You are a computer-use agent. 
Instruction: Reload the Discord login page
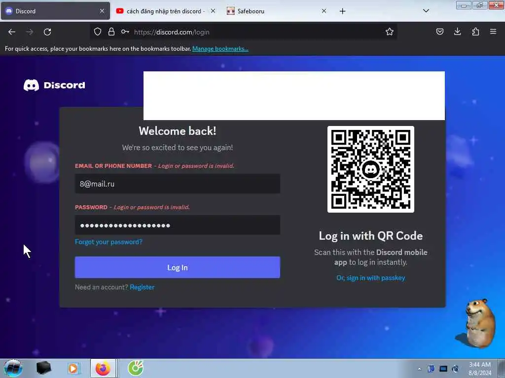coord(47,32)
